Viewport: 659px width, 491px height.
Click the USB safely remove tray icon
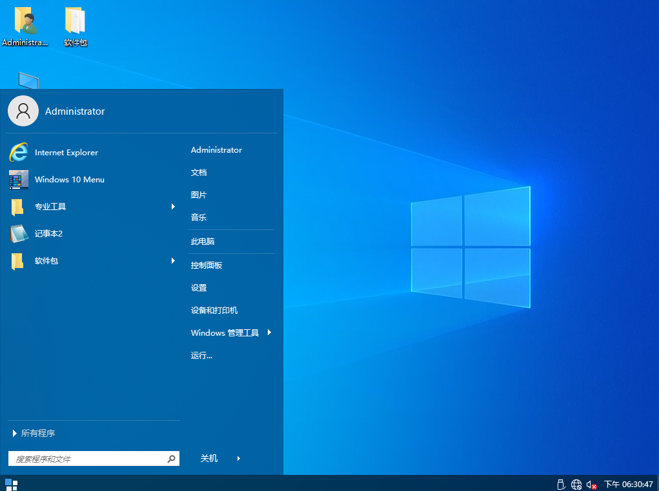tap(561, 485)
